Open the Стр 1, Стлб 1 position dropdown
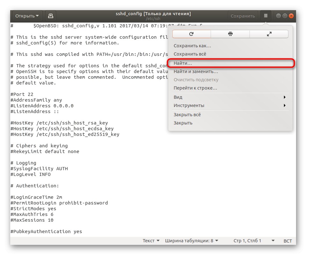 (251, 240)
